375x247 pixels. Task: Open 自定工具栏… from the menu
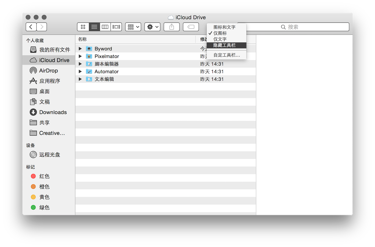click(227, 55)
